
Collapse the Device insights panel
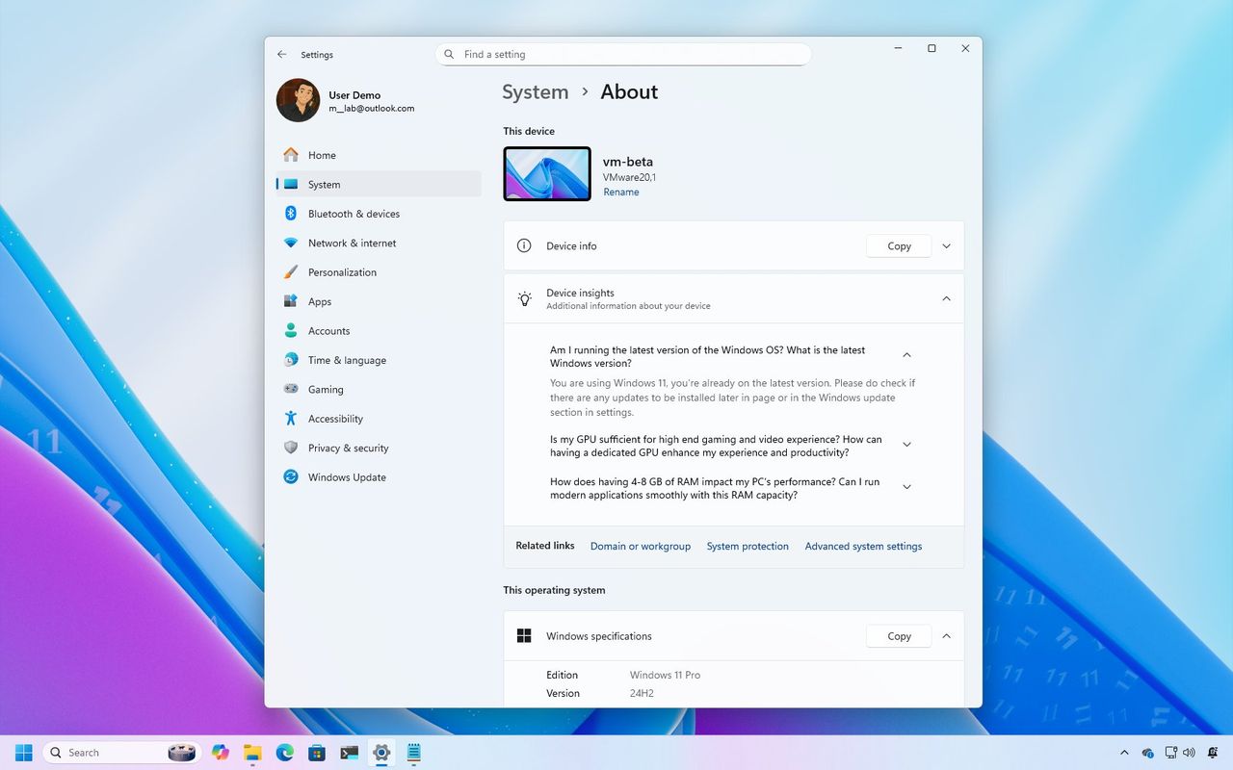click(946, 298)
